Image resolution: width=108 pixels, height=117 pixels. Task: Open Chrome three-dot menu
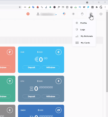tap(105, 7)
